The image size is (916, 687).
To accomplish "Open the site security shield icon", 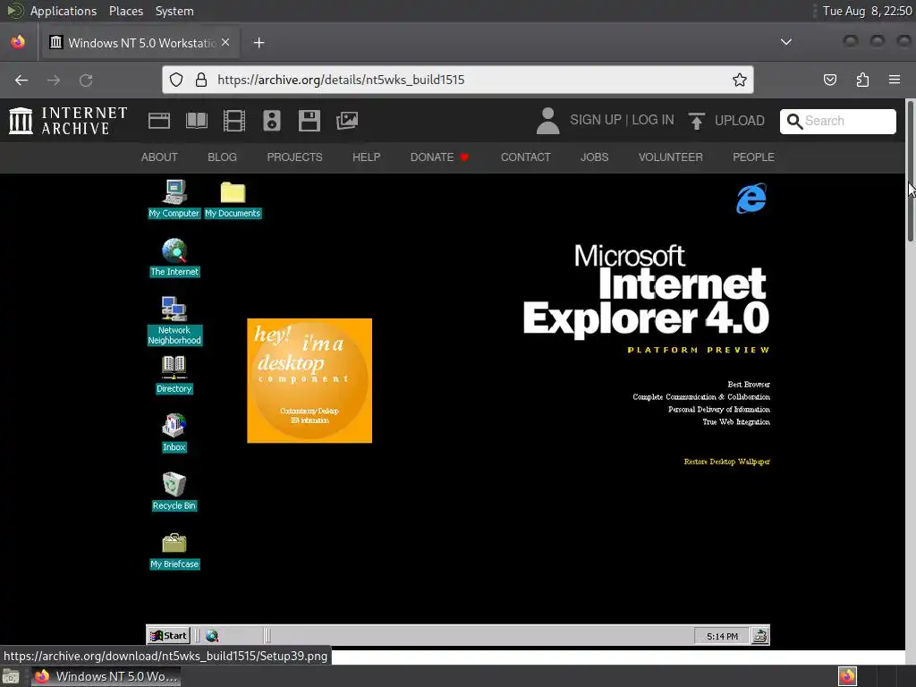I will click(176, 80).
